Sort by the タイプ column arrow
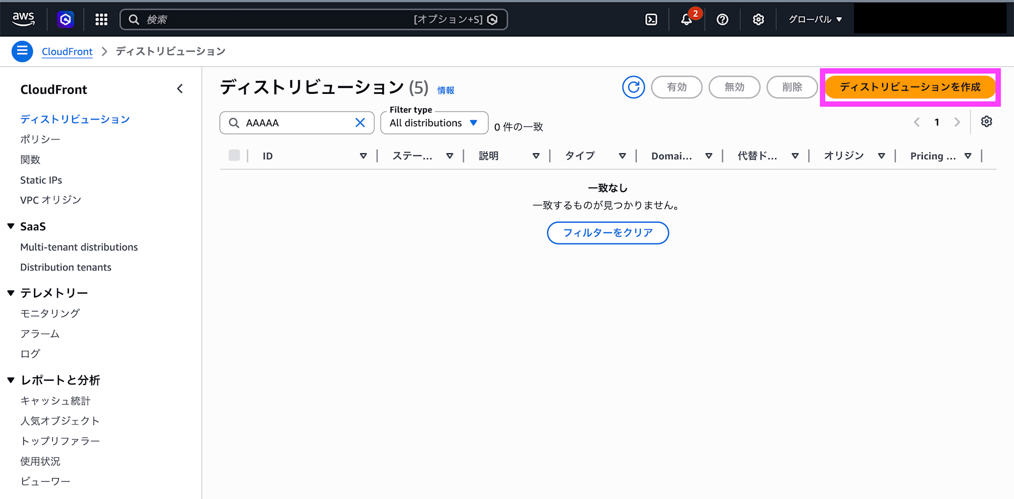 tap(622, 156)
